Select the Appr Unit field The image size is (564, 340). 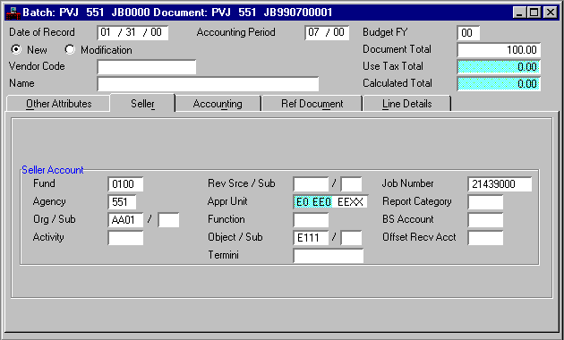pyautogui.click(x=330, y=202)
